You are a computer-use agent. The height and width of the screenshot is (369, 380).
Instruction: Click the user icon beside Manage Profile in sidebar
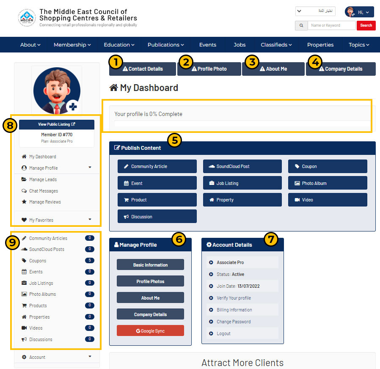24,168
